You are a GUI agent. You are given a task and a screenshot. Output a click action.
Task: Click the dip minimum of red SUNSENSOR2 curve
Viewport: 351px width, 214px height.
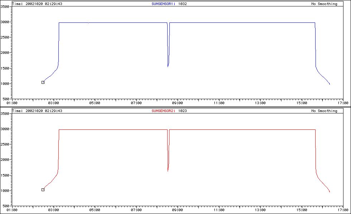[168, 171]
